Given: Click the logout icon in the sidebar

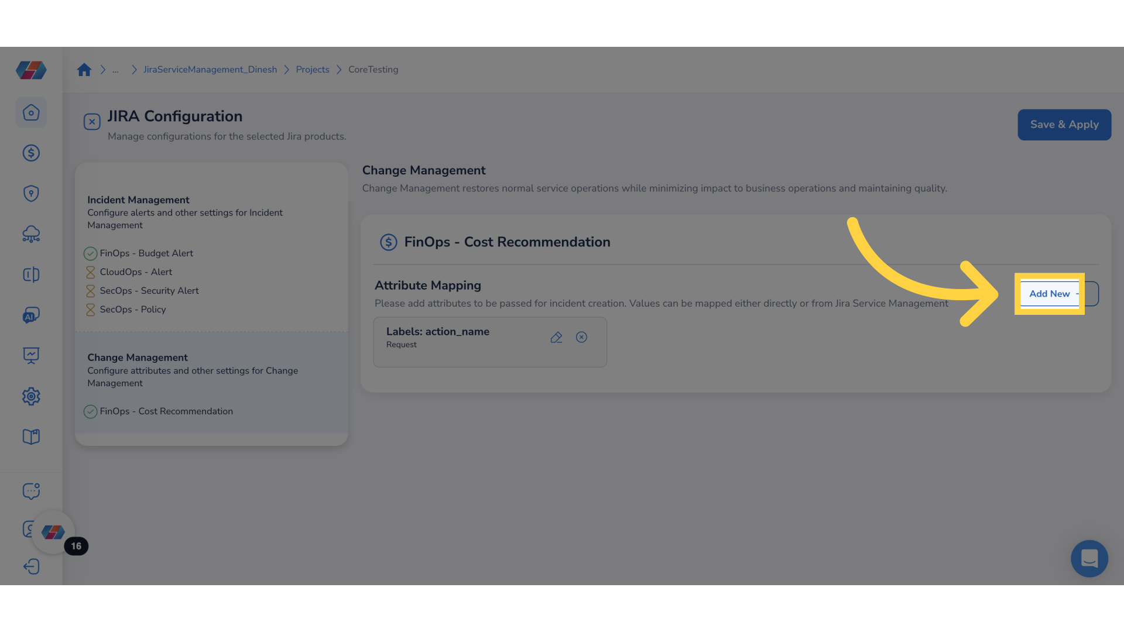Looking at the screenshot, I should coord(31,566).
